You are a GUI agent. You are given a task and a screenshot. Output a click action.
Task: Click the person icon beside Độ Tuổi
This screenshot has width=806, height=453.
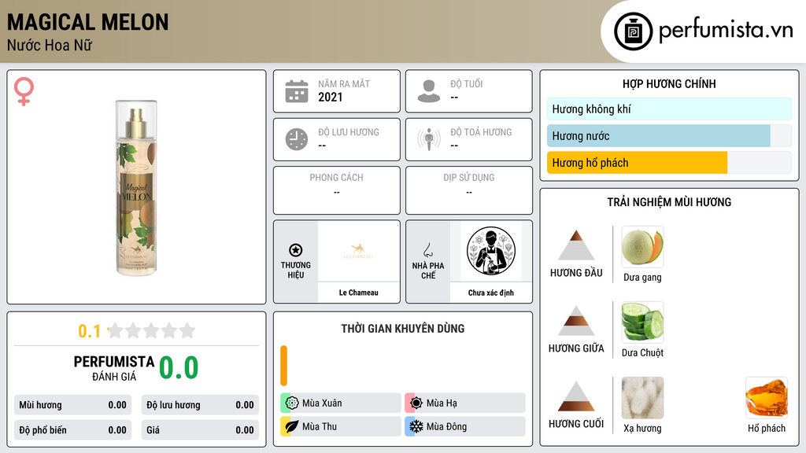429,91
